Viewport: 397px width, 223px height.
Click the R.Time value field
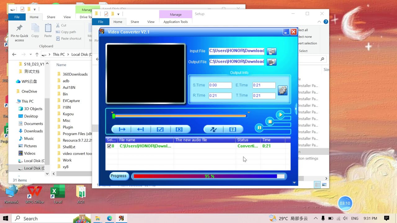[x=220, y=96]
